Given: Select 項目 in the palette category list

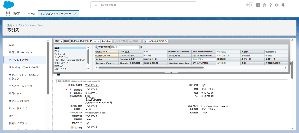Looking at the screenshot, I should [70, 48].
